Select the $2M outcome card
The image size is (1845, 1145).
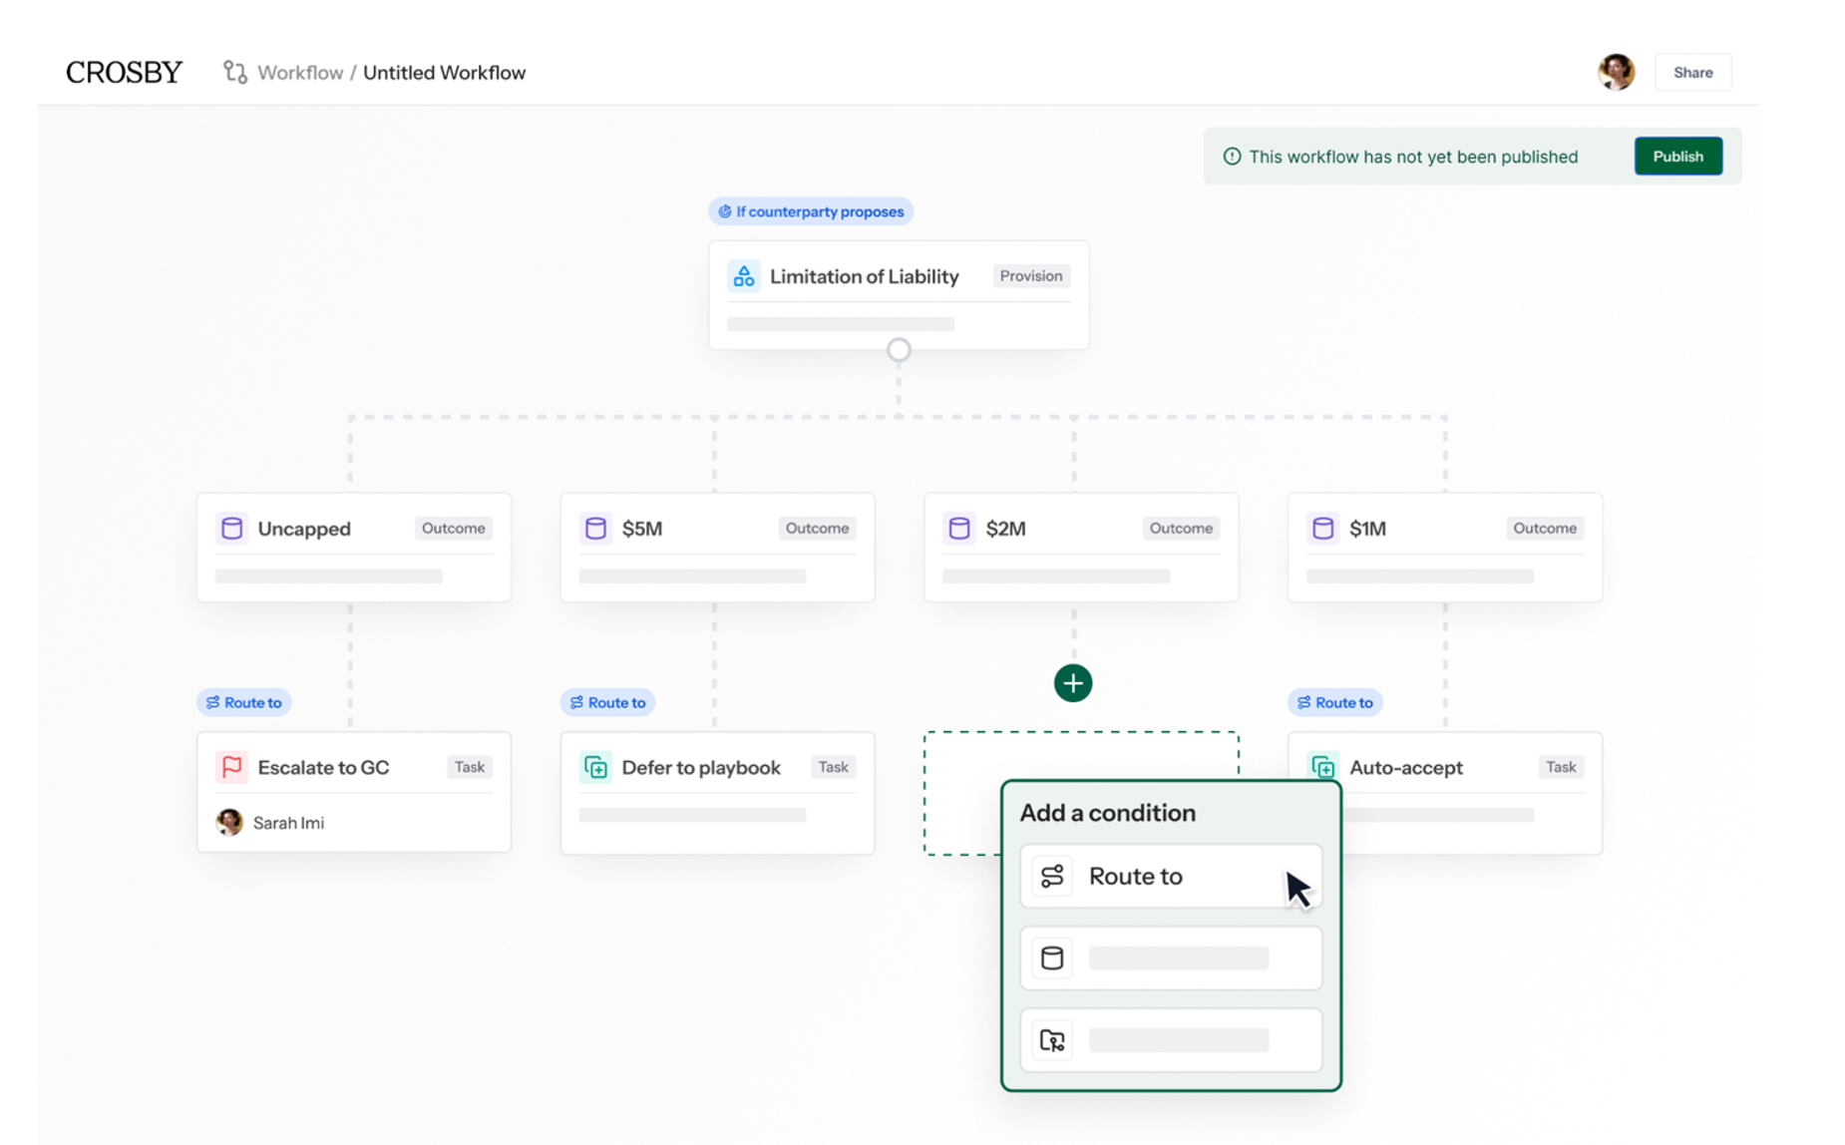pos(1080,547)
